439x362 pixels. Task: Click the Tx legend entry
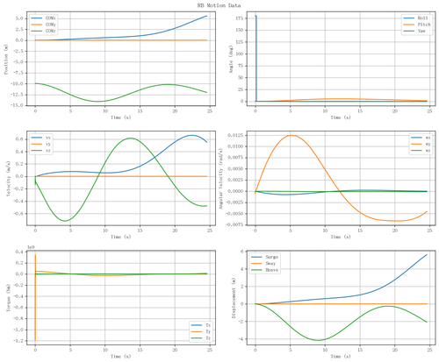click(201, 325)
